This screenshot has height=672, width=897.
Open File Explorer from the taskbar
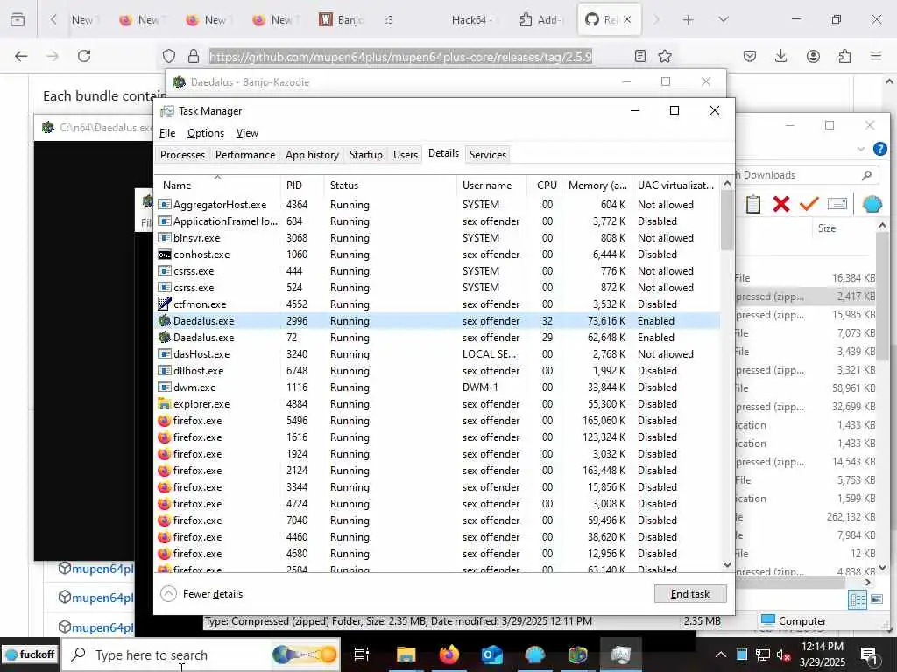[406, 654]
